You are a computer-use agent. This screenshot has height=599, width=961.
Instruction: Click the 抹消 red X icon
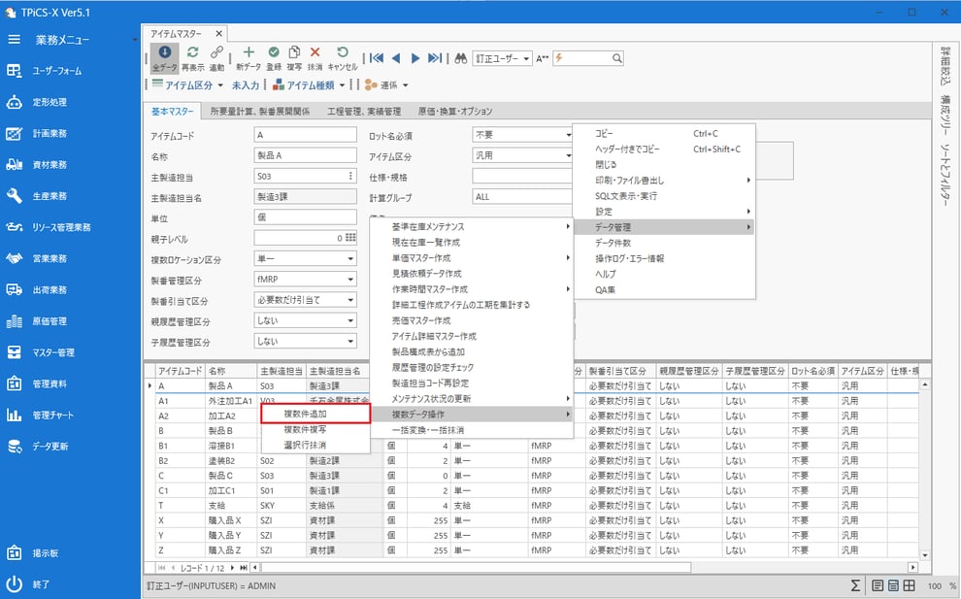click(x=315, y=57)
